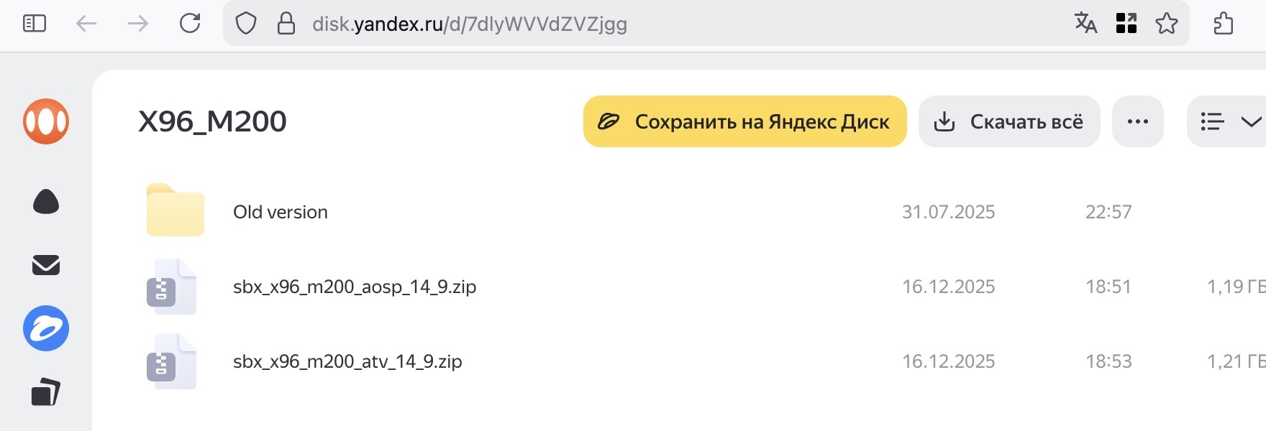The width and height of the screenshot is (1266, 431).
Task: Click the orange Yandex 360 logo
Action: pos(46,121)
